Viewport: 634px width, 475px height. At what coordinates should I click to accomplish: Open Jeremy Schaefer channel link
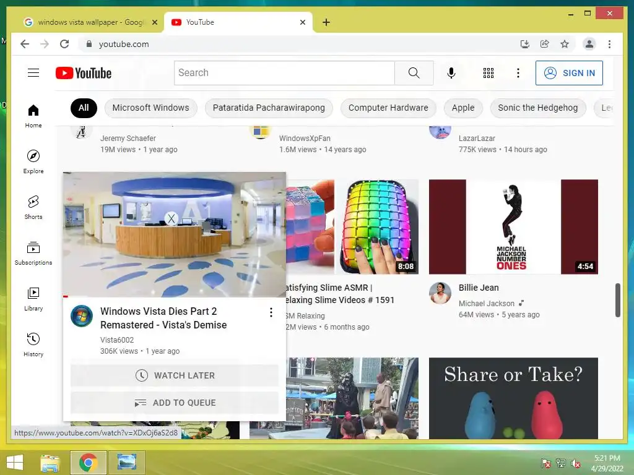coord(128,138)
